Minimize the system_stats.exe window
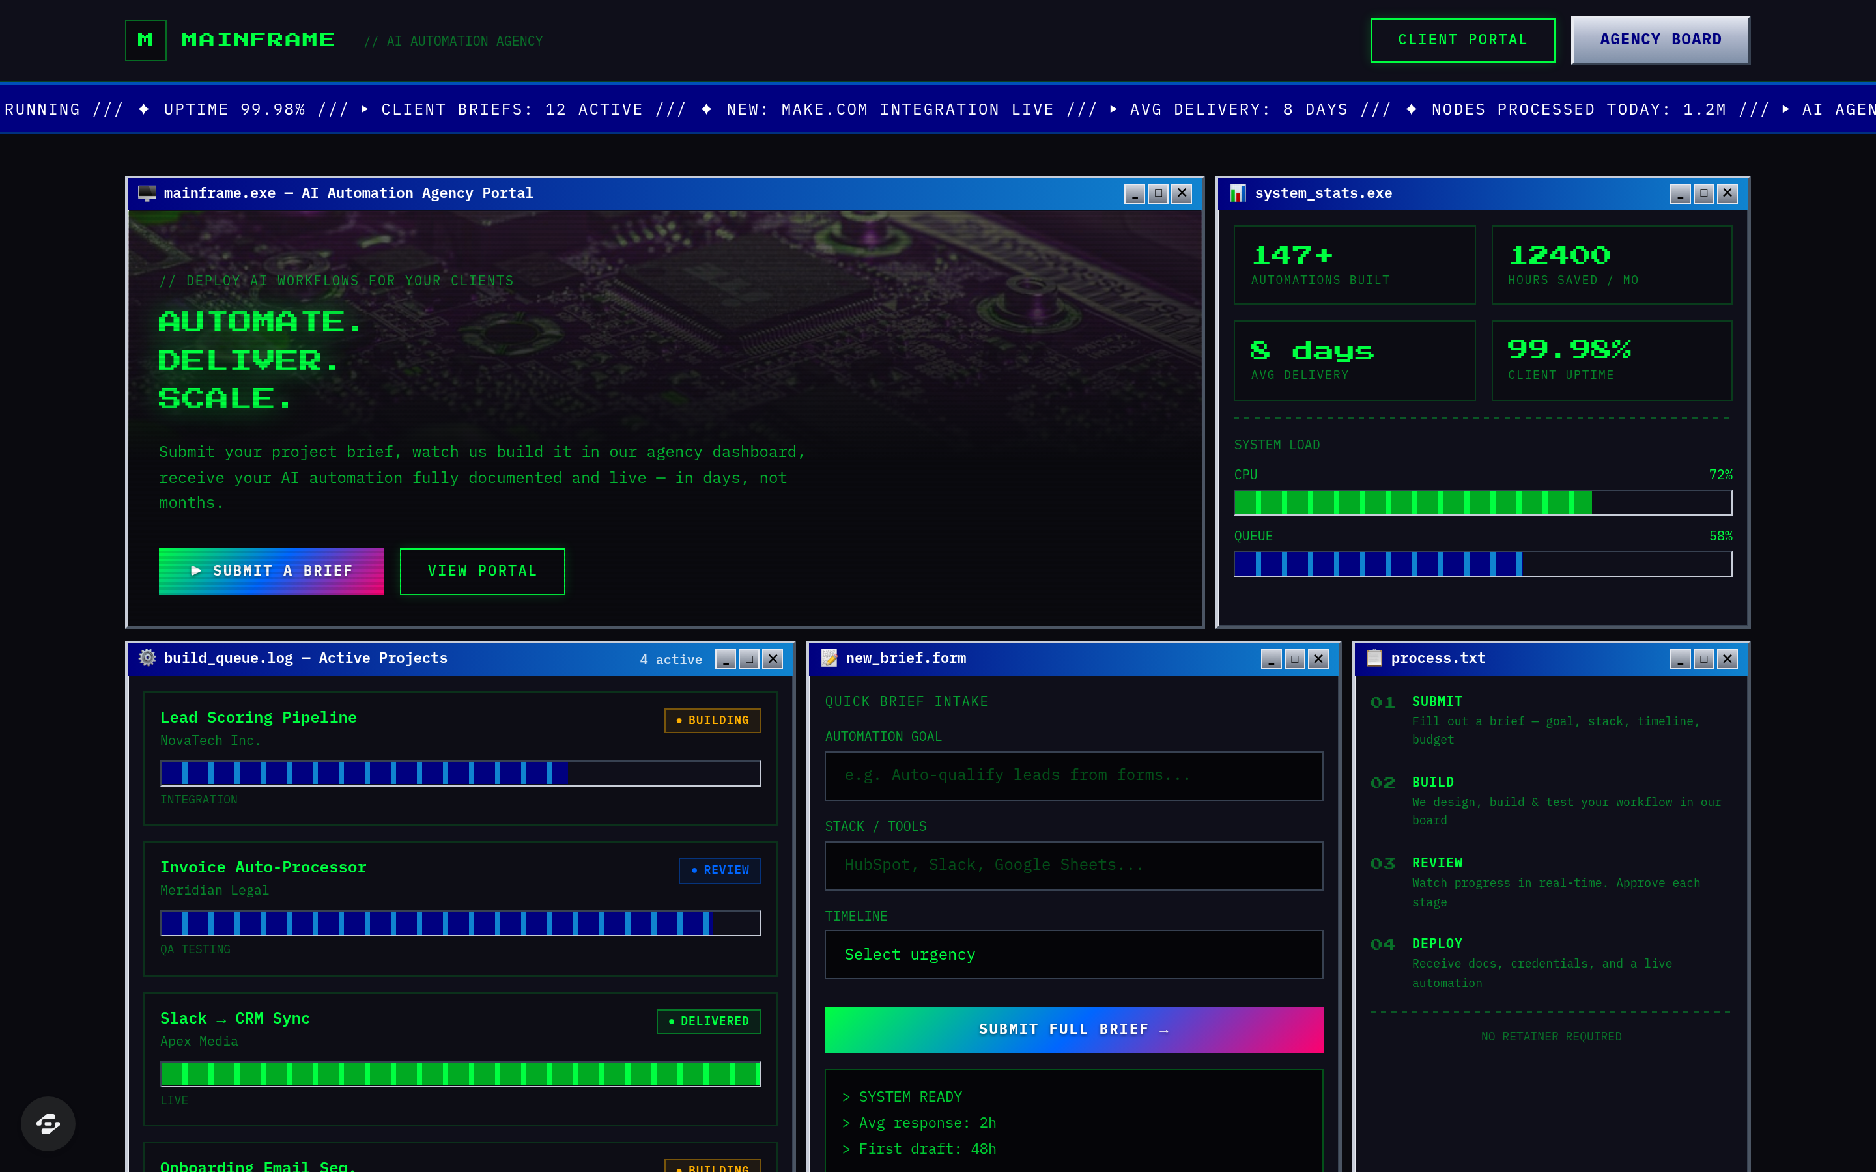Viewport: 1876px width, 1172px height. coord(1680,194)
